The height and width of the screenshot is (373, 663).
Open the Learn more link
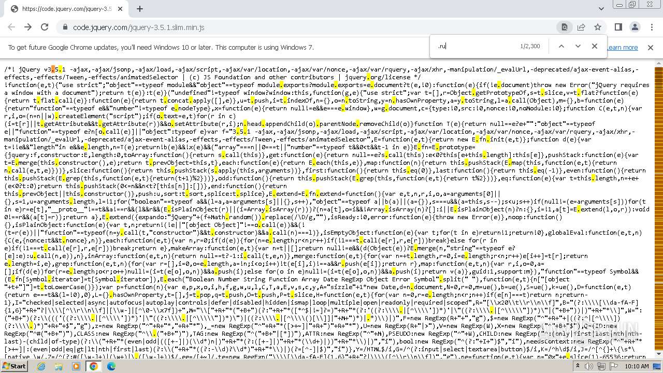pos(622,47)
